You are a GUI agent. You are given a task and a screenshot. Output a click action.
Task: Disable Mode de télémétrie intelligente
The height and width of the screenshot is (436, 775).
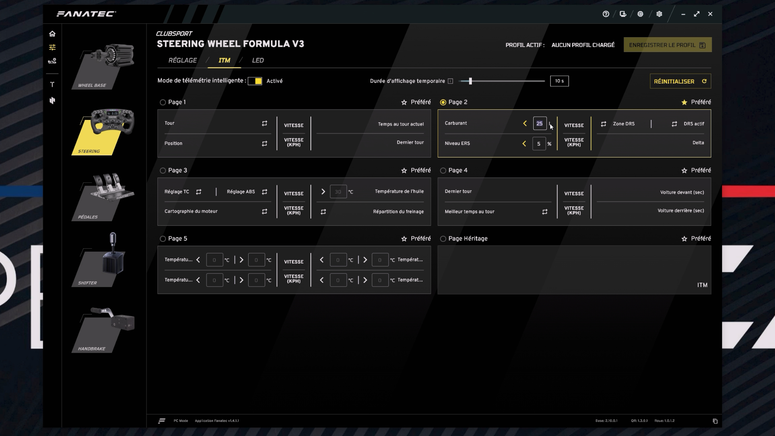[256, 81]
